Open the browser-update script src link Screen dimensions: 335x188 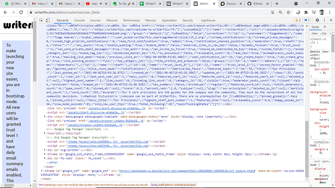(x=95, y=125)
